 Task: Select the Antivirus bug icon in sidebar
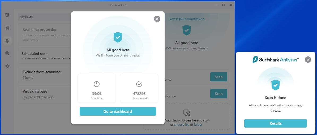[x=7, y=41]
